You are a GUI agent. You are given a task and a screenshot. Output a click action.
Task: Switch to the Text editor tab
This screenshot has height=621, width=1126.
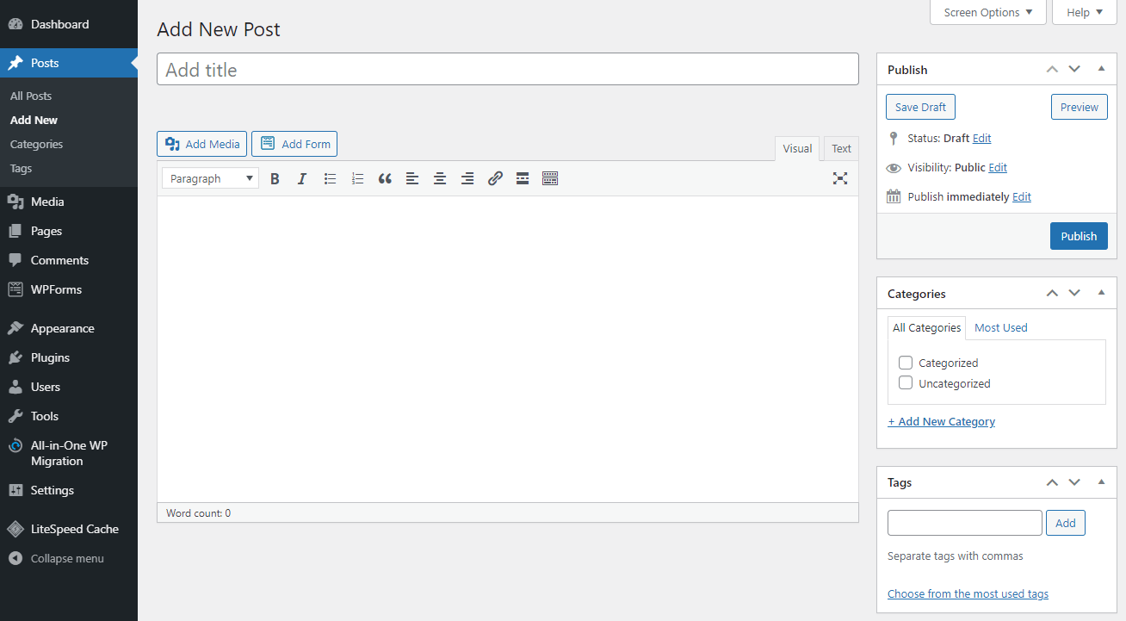[x=840, y=148]
